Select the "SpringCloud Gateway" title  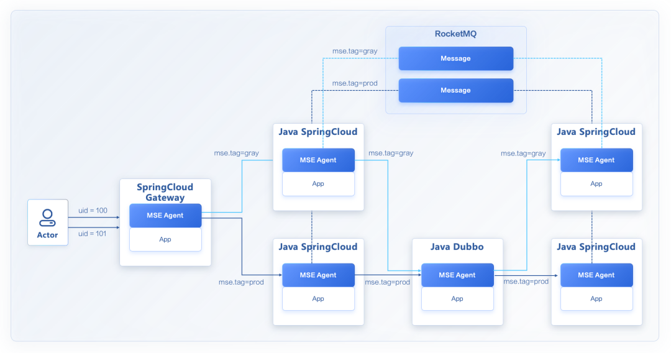point(165,192)
